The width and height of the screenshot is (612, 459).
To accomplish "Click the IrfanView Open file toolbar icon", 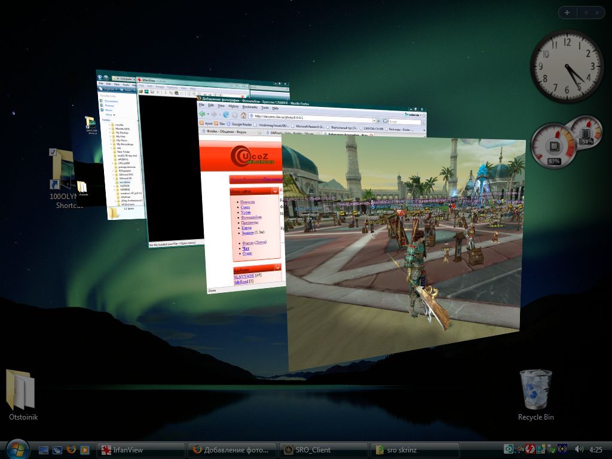I will 141,91.
